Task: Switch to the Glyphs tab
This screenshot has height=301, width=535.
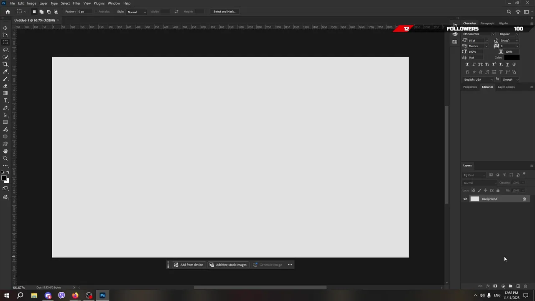Action: (x=503, y=23)
